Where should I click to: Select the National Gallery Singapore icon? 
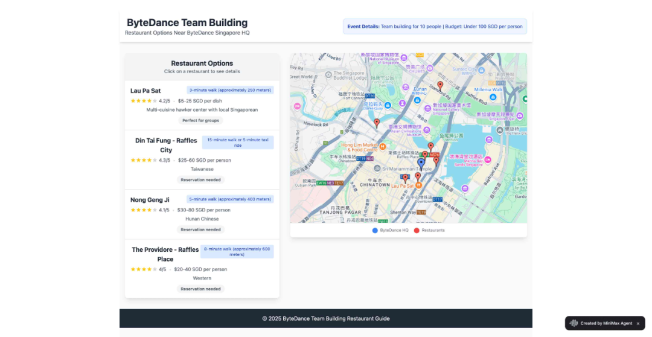click(427, 109)
